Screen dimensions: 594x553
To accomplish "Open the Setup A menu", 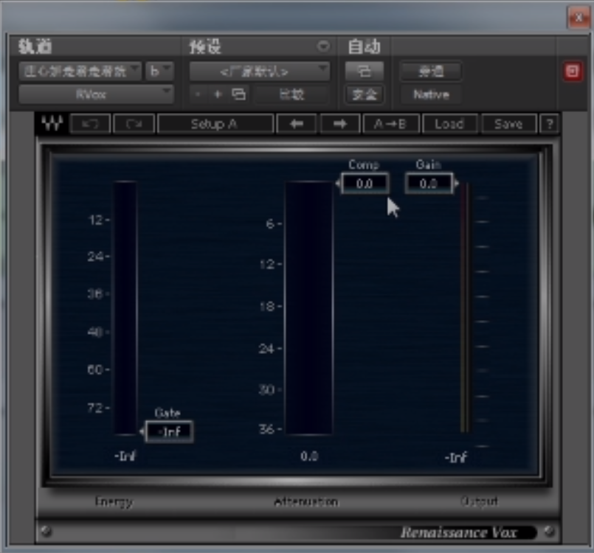I will [x=214, y=124].
